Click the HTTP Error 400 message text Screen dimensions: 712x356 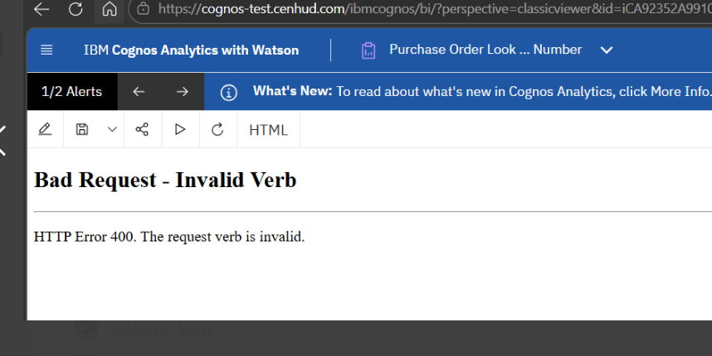(169, 237)
